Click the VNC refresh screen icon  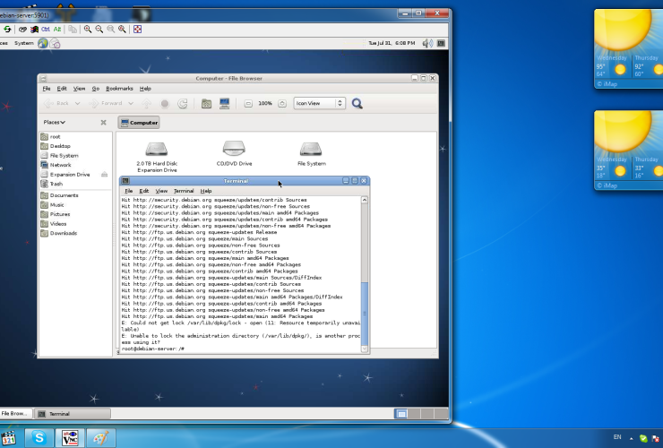[x=7, y=29]
